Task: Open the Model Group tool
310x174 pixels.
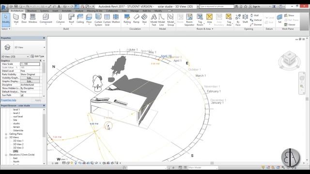Action: click(170, 20)
